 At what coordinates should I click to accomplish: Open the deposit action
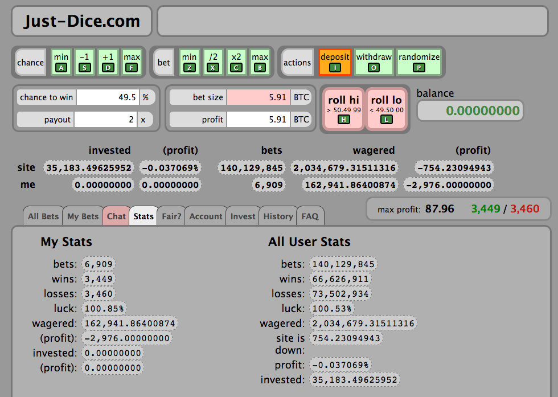point(335,62)
